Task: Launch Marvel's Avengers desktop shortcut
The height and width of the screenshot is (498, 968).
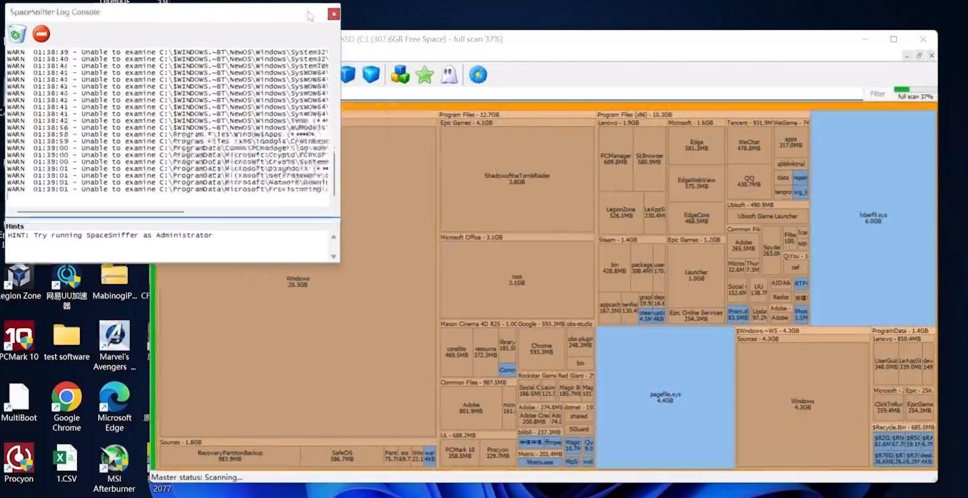Action: [x=114, y=346]
